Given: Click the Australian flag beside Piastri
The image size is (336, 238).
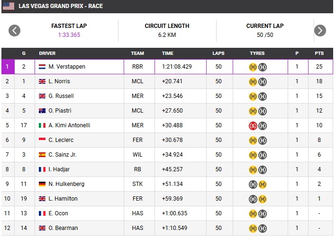Looking at the screenshot, I should point(42,111).
